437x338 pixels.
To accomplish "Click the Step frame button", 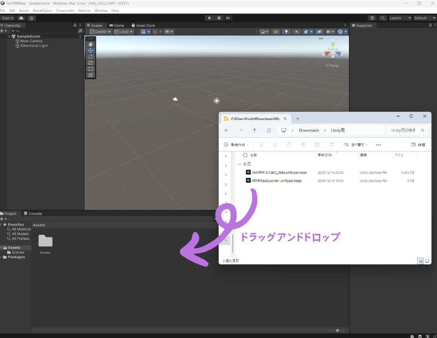I will [228, 18].
